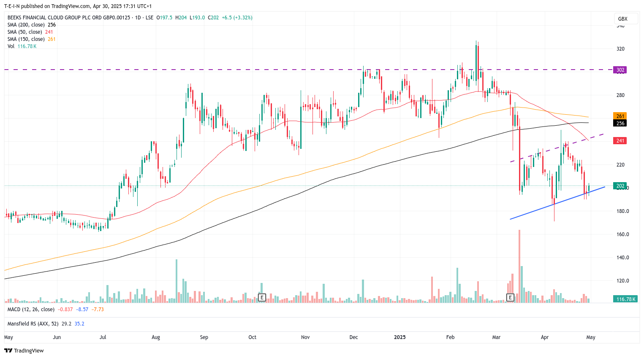Click the earnings E marker near October
Image resolution: width=644 pixels, height=358 pixels.
[262, 298]
